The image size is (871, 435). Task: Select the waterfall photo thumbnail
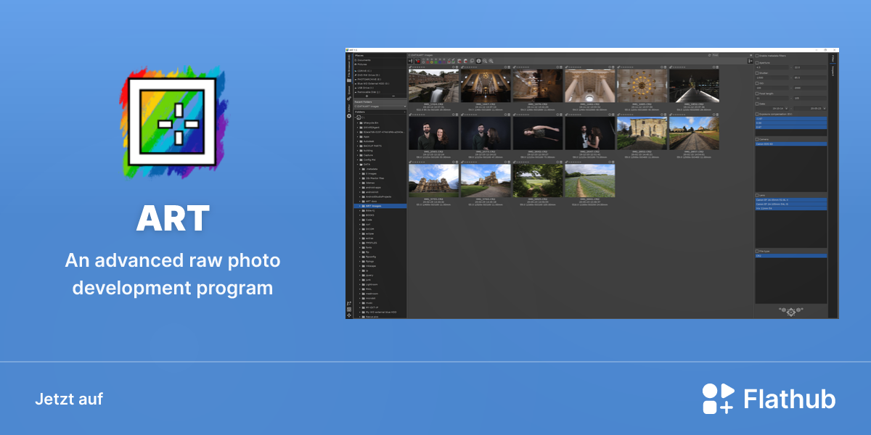tap(433, 86)
